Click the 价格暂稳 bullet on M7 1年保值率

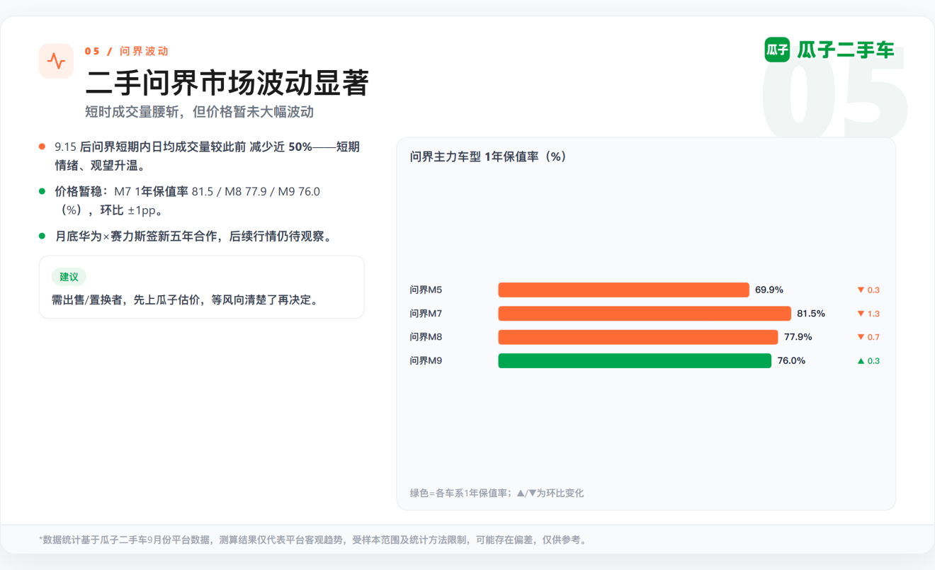coord(188,200)
